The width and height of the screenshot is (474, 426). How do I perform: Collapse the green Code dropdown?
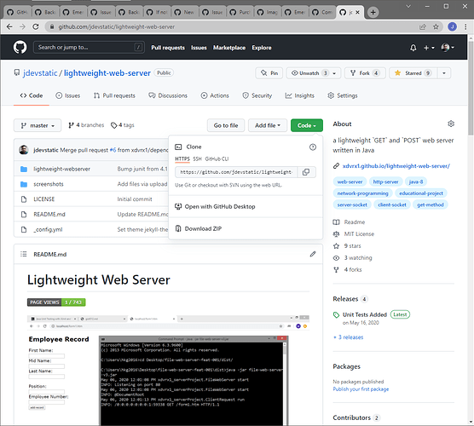[x=307, y=125]
